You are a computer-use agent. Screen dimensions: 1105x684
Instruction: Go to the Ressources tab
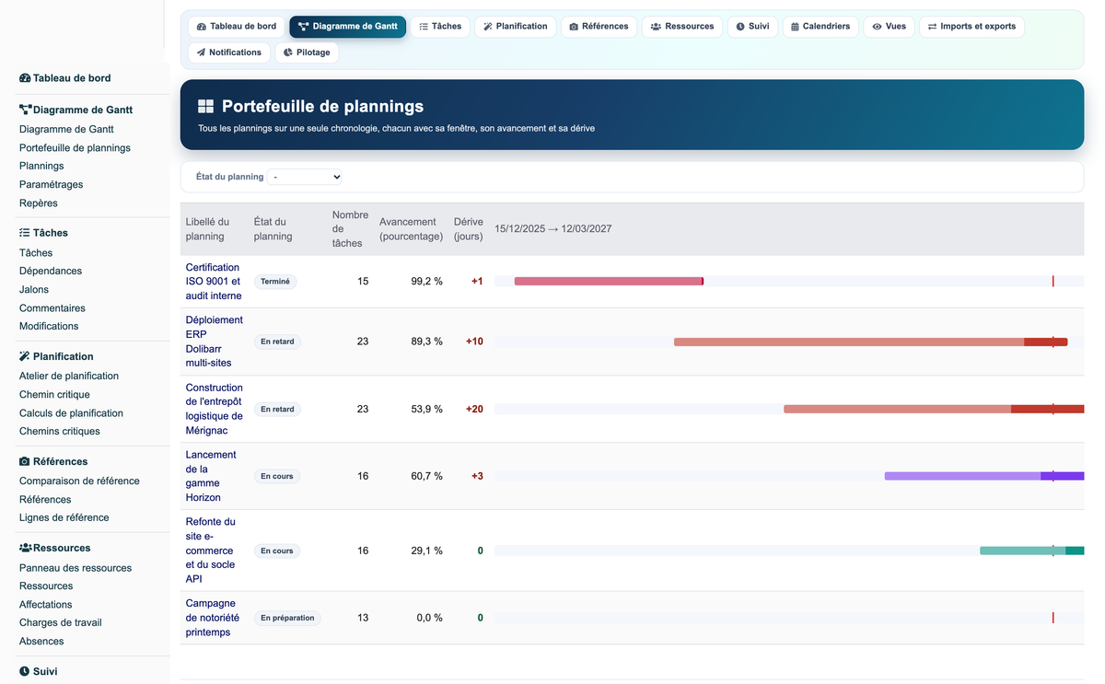pos(682,27)
